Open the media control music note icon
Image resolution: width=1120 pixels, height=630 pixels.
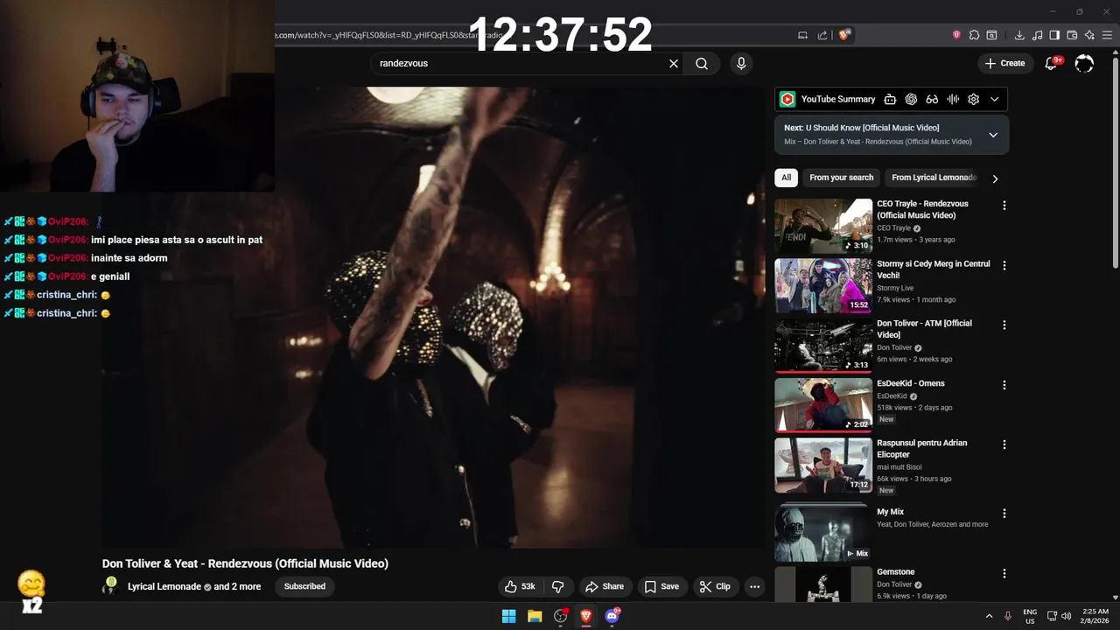coord(1037,35)
